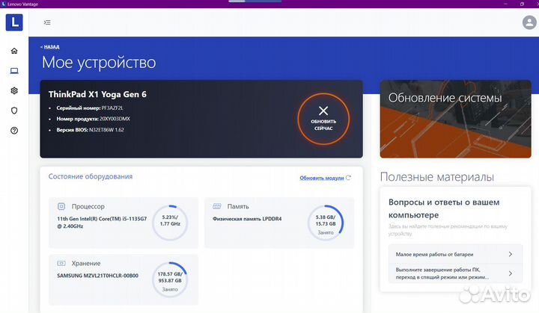Open security via sidebar shield icon
Screen dimensions: 539x313
[13, 111]
